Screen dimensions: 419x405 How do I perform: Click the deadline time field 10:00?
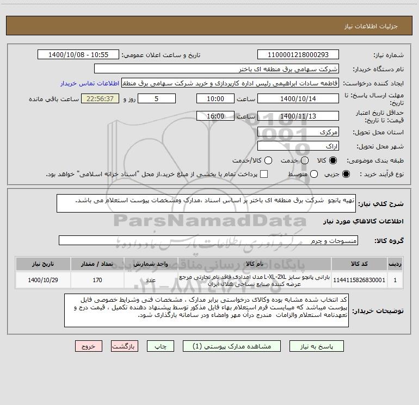pyautogui.click(x=215, y=99)
